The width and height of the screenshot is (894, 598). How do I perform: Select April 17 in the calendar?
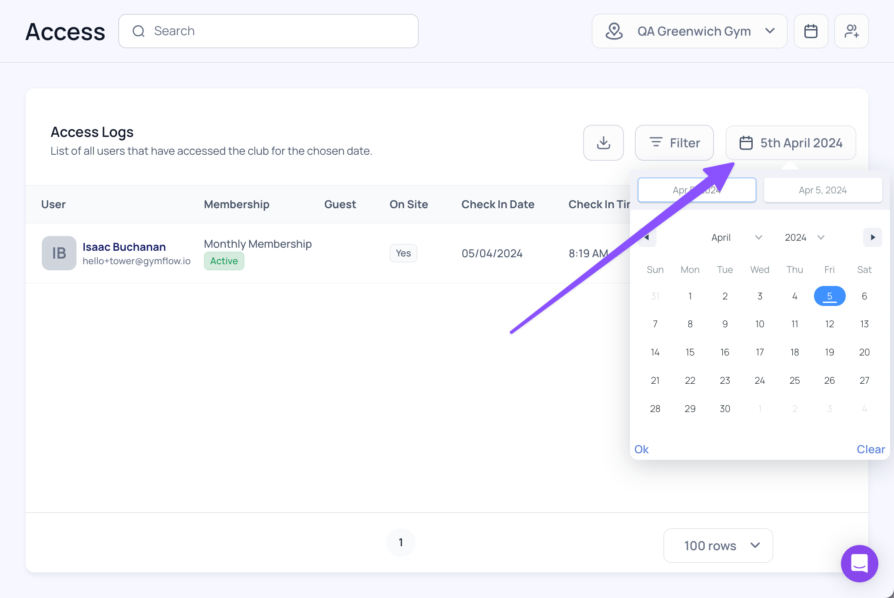(760, 352)
